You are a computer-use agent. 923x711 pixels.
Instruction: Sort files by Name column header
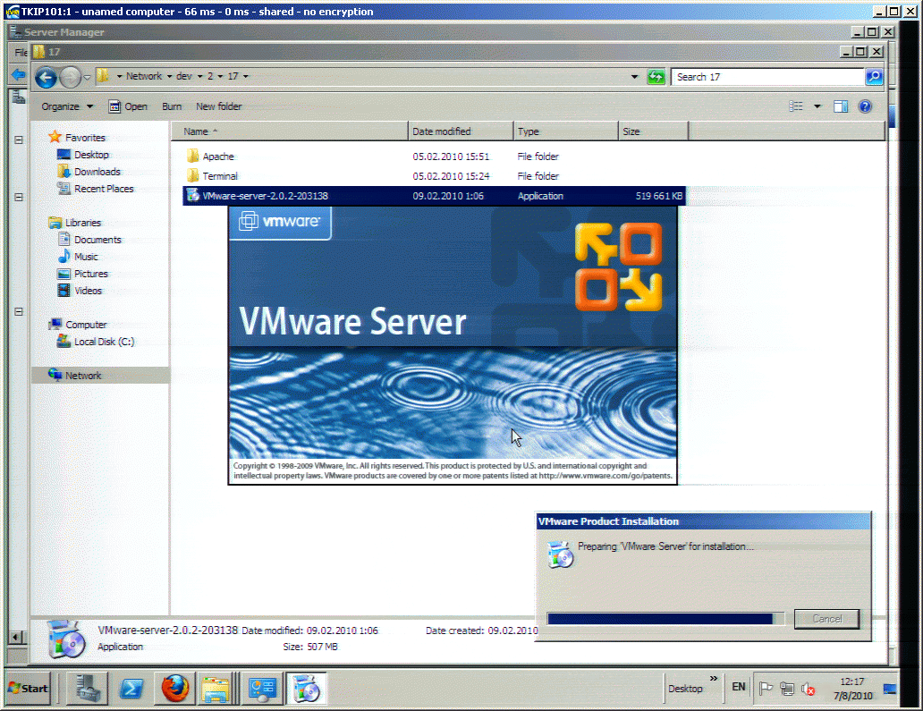point(290,131)
